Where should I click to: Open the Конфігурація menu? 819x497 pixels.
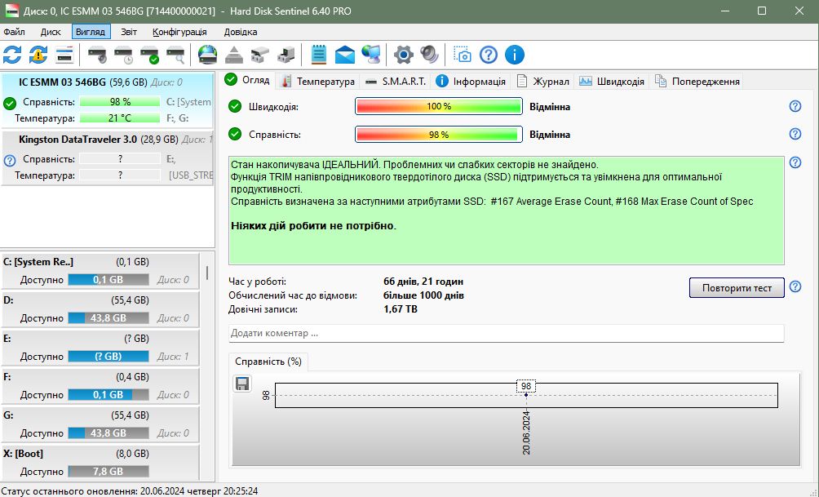(x=179, y=32)
